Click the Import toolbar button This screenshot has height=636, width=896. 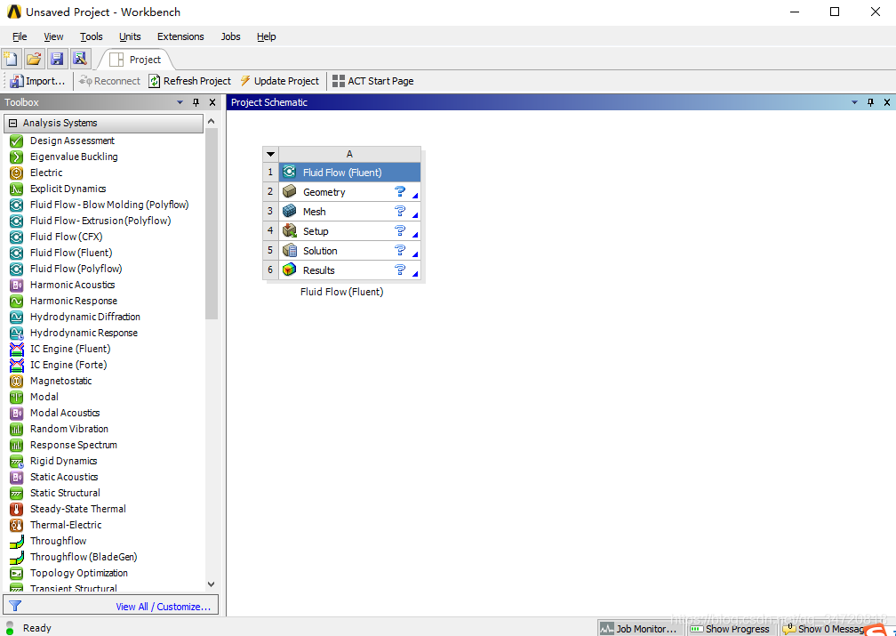[x=37, y=81]
